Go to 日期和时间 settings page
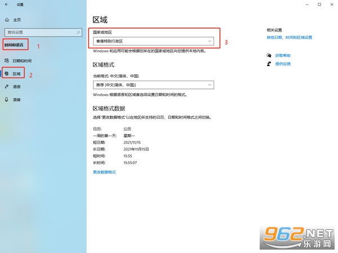 (22, 61)
